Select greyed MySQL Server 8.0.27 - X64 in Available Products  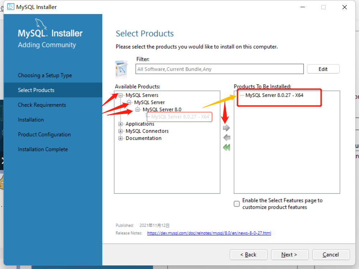(180, 117)
